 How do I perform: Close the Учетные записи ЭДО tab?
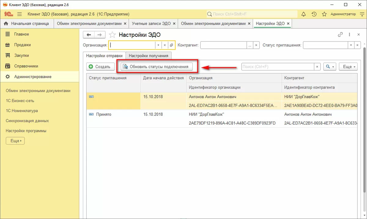[x=174, y=23]
